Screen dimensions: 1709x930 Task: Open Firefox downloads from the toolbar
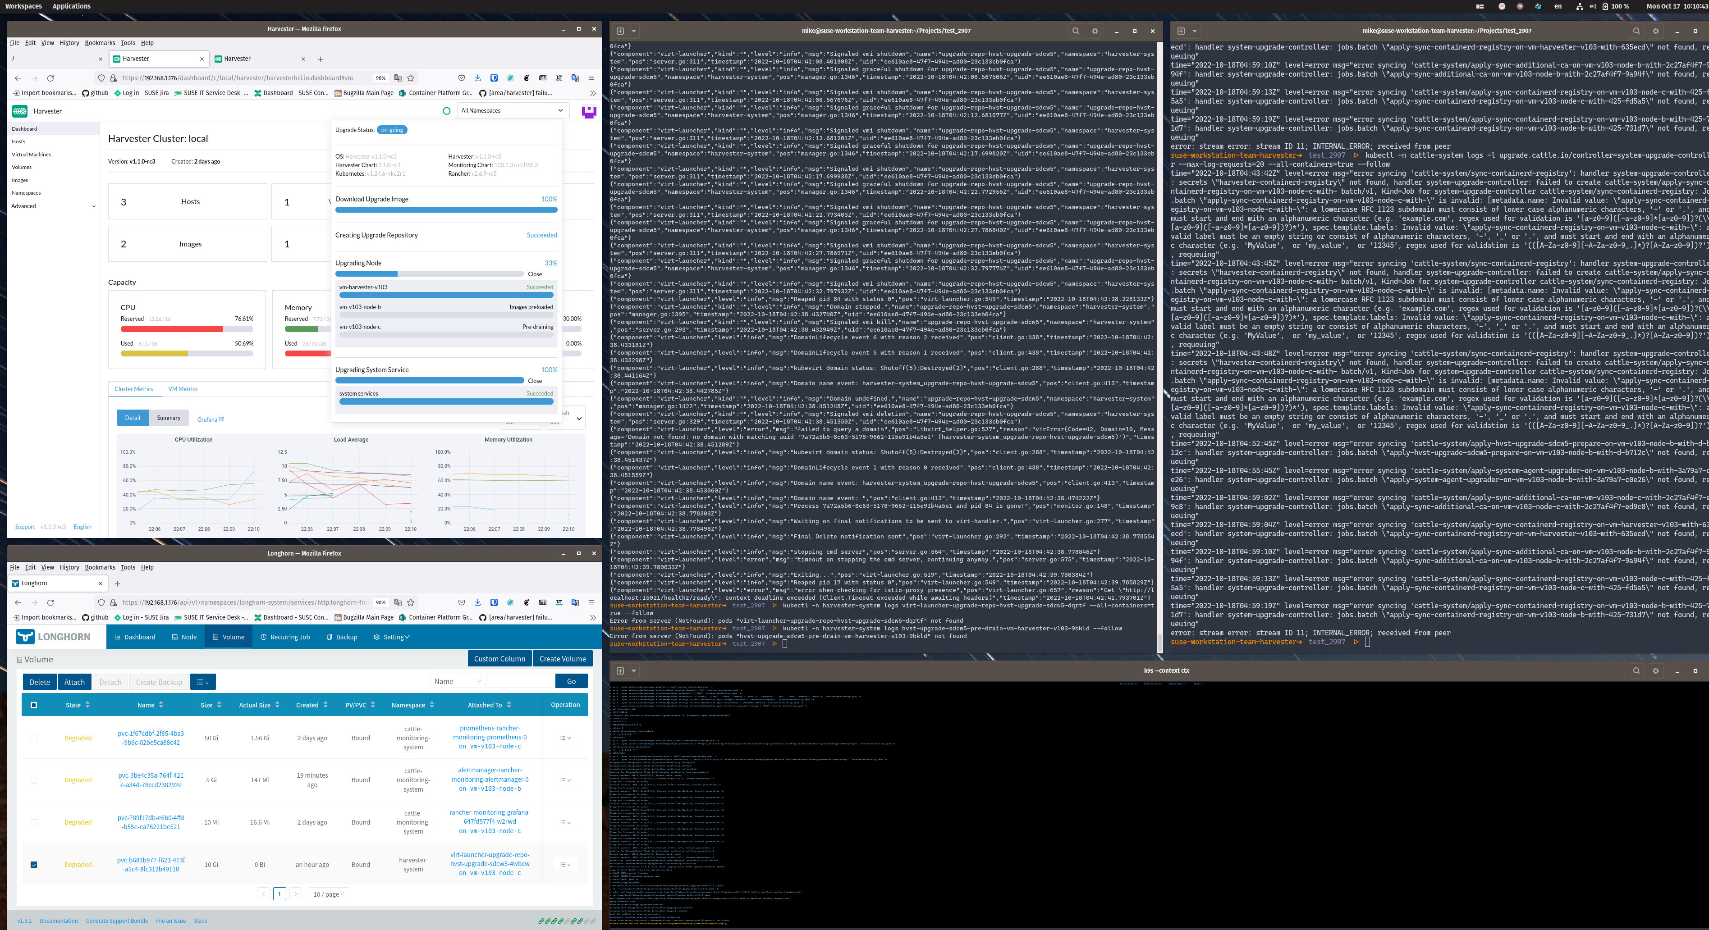[x=477, y=77]
